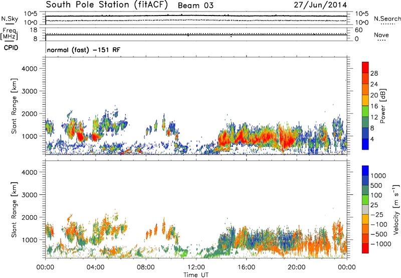Image resolution: width=401 pixels, height=278 pixels.
Task: Click the '28' power colorbar label
Action: [374, 73]
